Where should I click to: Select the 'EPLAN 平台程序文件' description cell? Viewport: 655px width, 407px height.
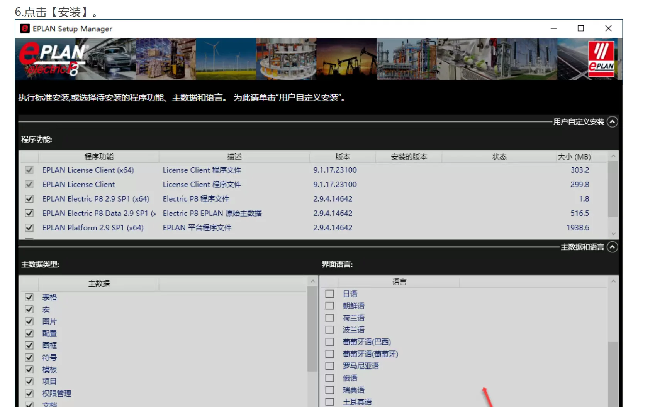tap(197, 228)
